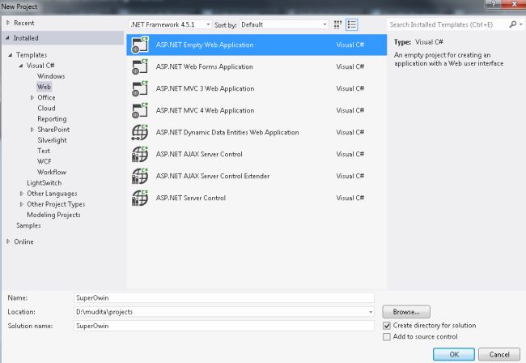Select ASP.NET Server Control text
Image resolution: width=526 pixels, height=363 pixels.
click(x=190, y=198)
